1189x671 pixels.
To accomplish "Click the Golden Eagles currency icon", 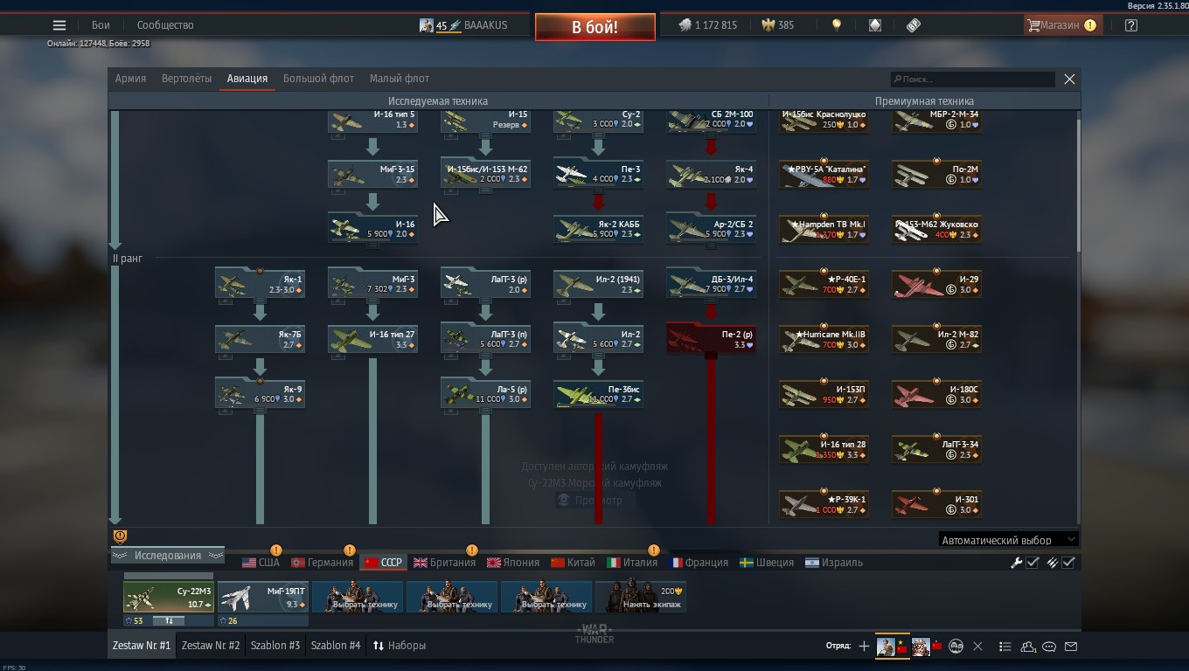I will (768, 25).
